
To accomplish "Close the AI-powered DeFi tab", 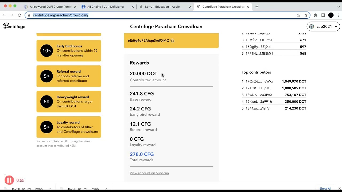I will click(75, 7).
